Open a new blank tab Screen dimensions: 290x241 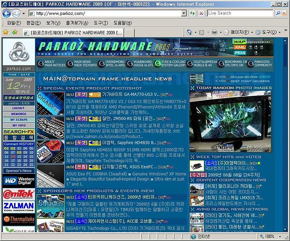click(129, 33)
